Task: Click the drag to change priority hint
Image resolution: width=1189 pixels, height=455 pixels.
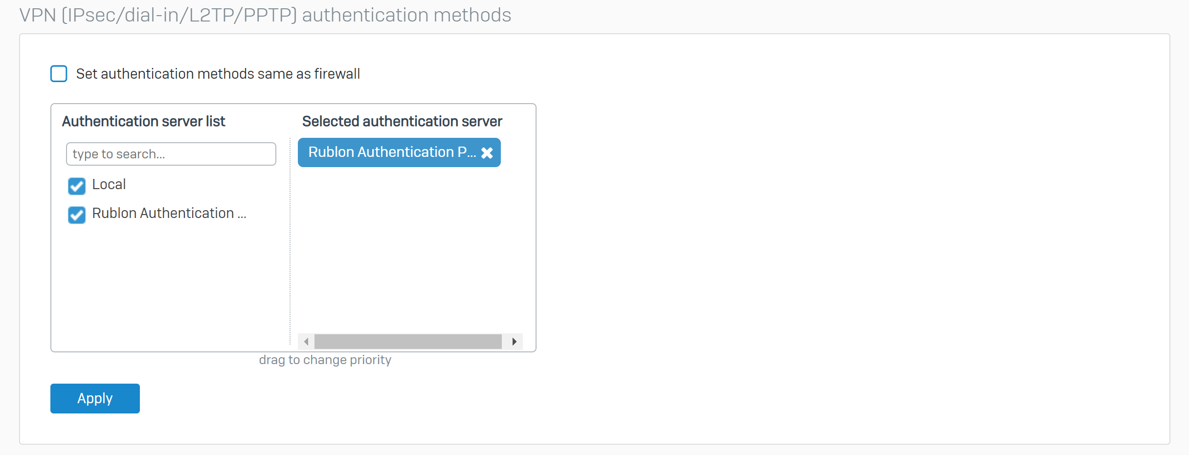Action: pyautogui.click(x=325, y=360)
